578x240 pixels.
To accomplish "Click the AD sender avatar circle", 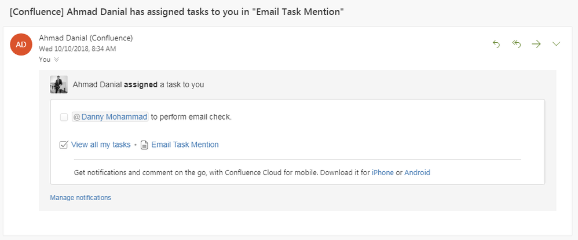I will [x=21, y=45].
